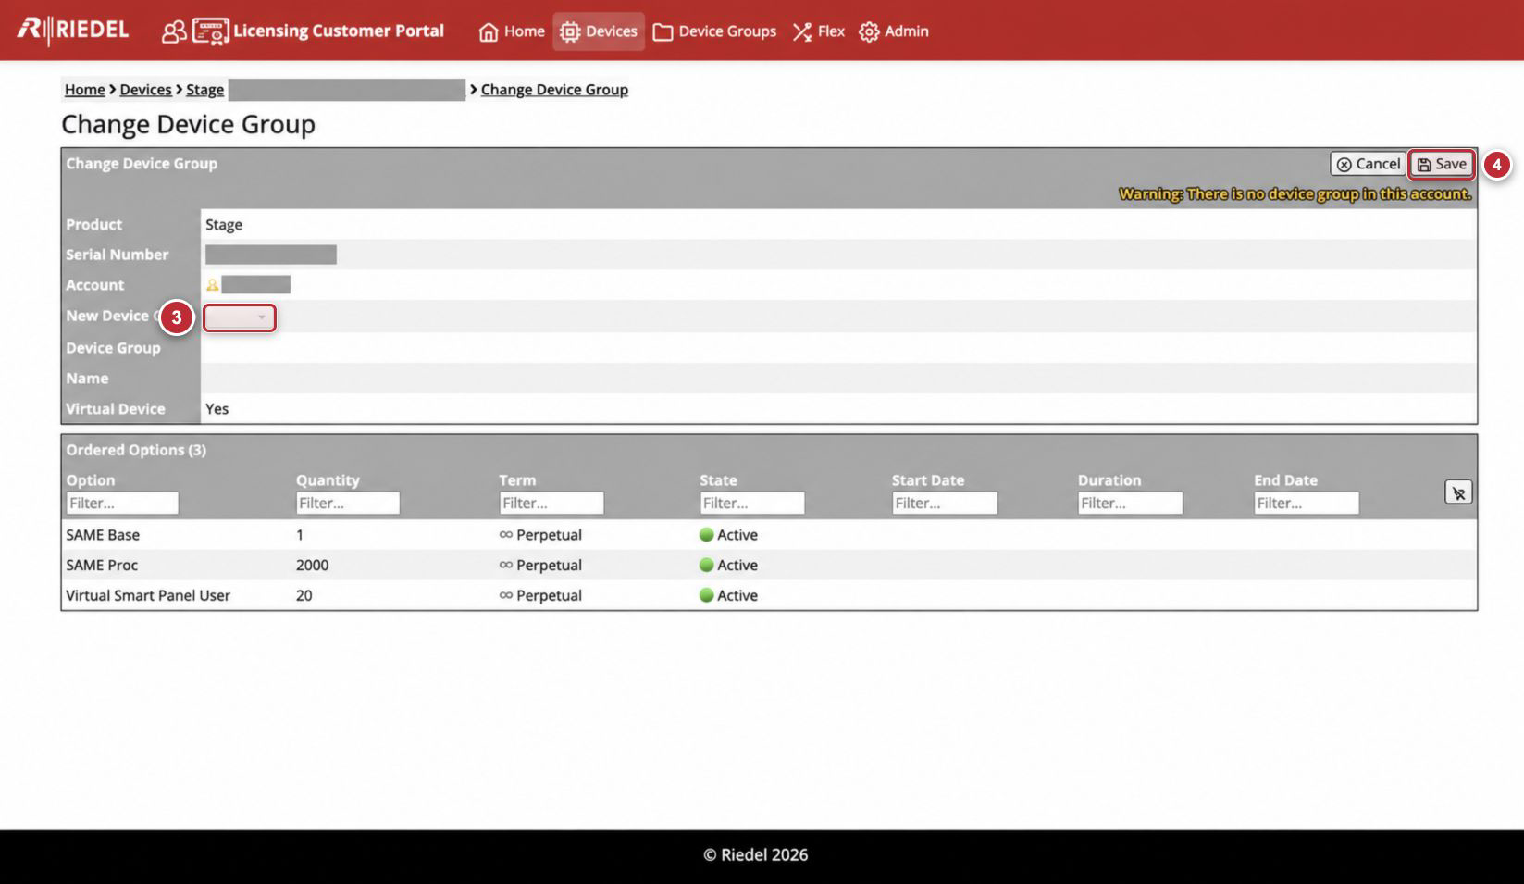The height and width of the screenshot is (884, 1524).
Task: Click the Quantity column header
Action: pos(328,480)
